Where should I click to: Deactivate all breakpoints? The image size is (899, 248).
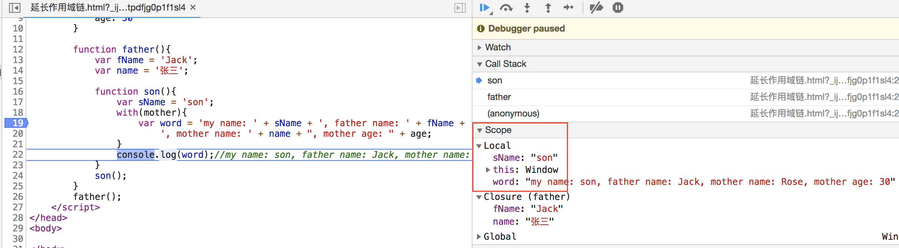pyautogui.click(x=596, y=8)
